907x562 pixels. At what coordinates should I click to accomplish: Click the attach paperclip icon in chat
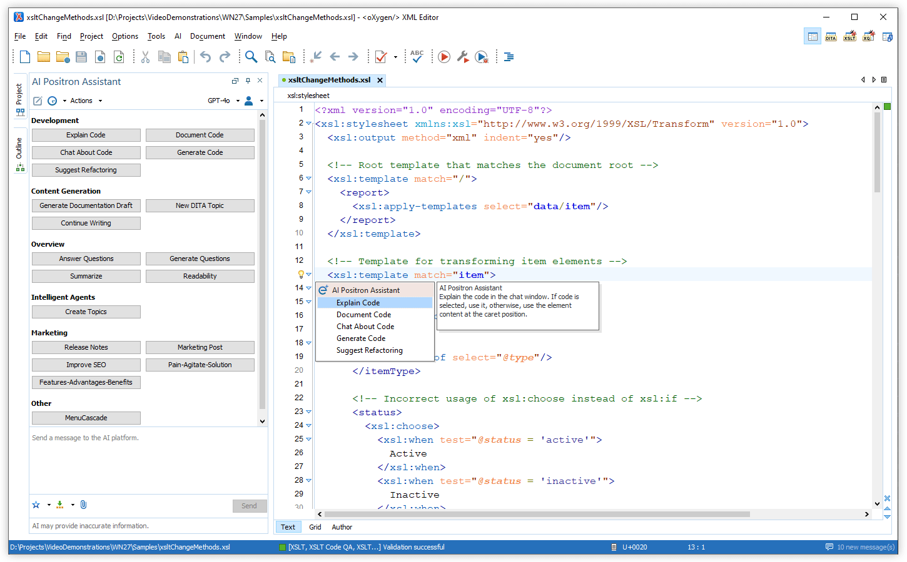pos(83,505)
